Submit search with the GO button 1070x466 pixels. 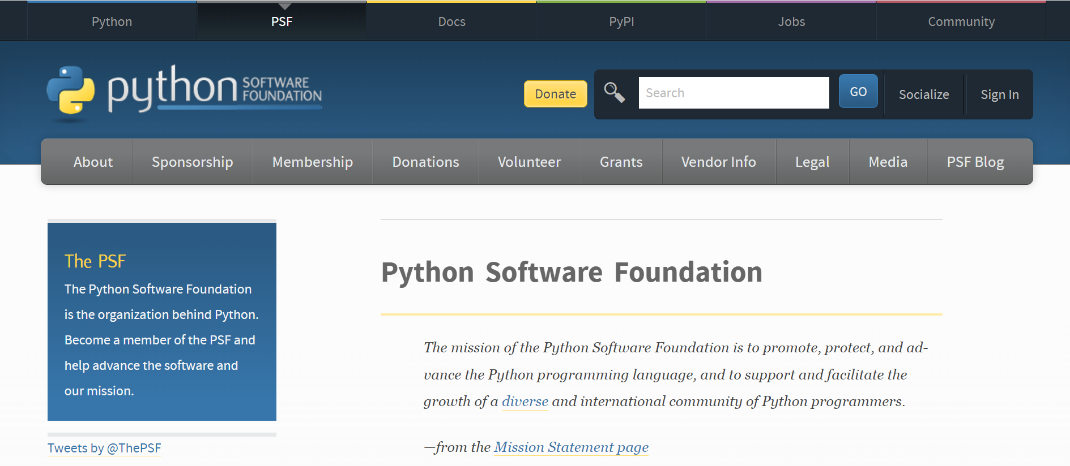tap(858, 92)
